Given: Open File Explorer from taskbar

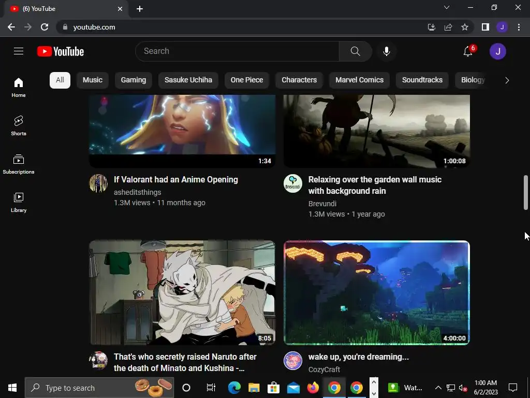Looking at the screenshot, I should (x=254, y=388).
